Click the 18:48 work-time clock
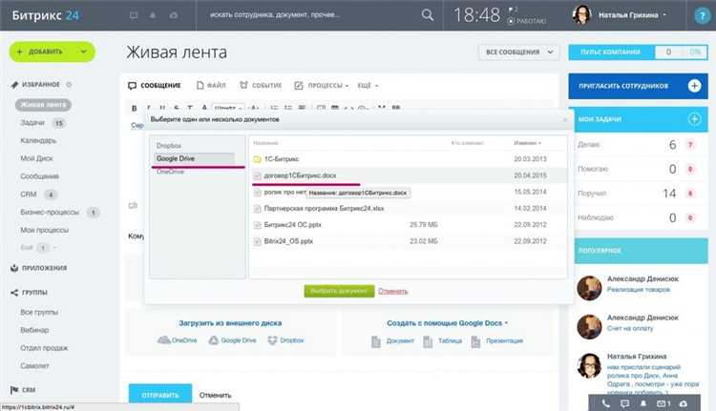 click(x=476, y=15)
